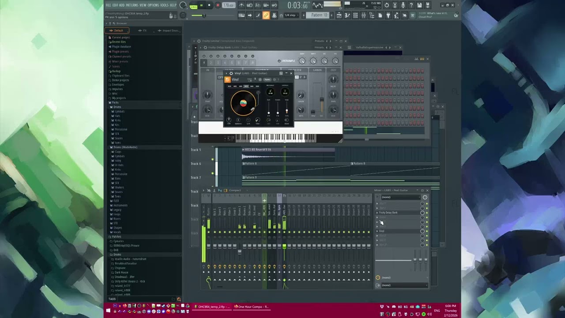Click the WET knob in Delay Bank

tap(313, 61)
